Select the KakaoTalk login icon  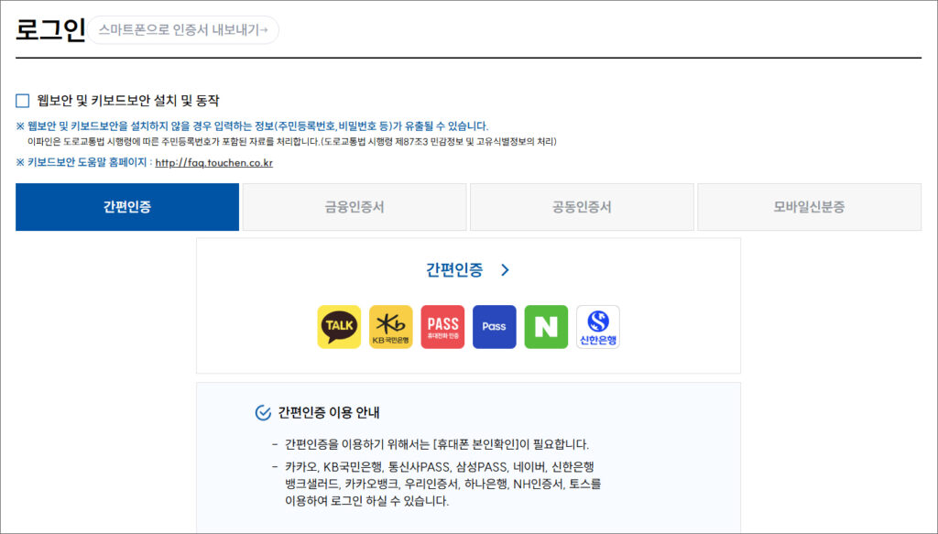pyautogui.click(x=339, y=327)
